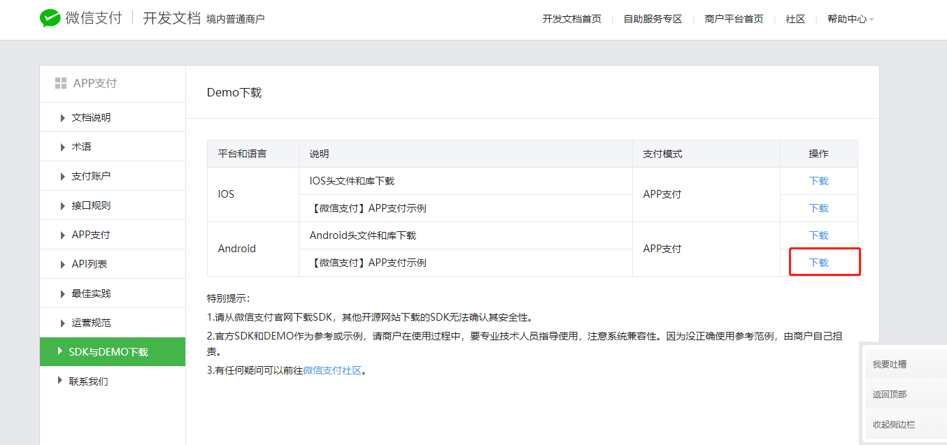Expand the APP支付 sidebar item arrow

pos(63,235)
